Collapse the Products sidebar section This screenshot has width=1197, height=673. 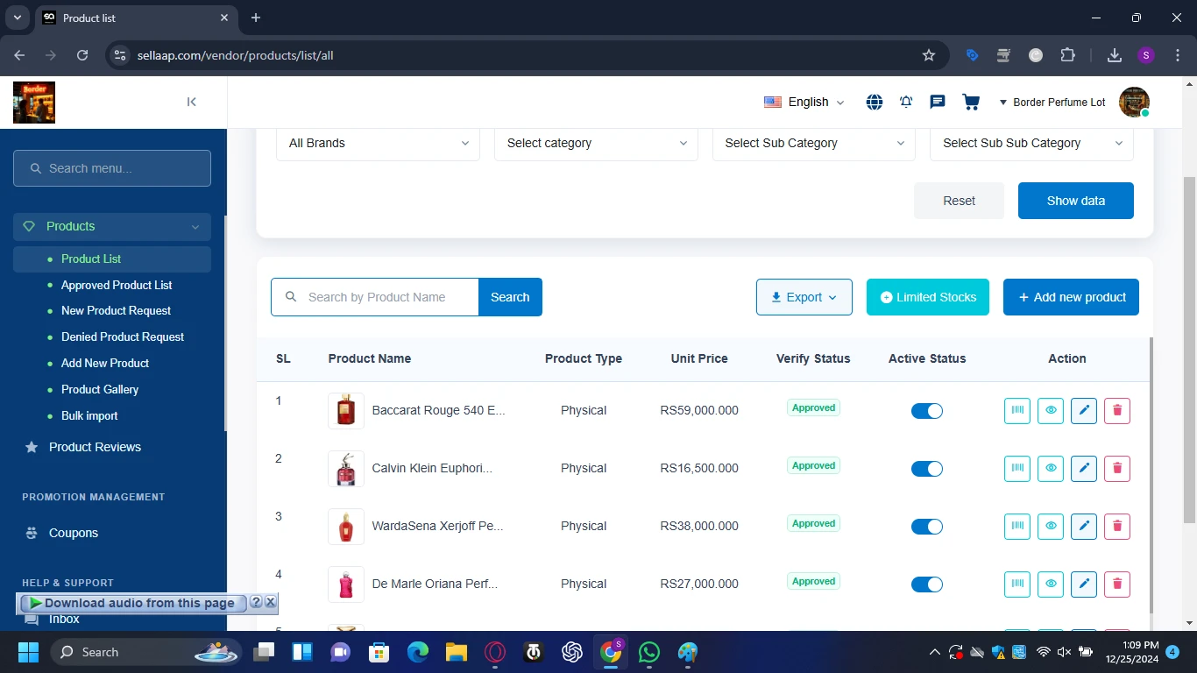(x=112, y=226)
